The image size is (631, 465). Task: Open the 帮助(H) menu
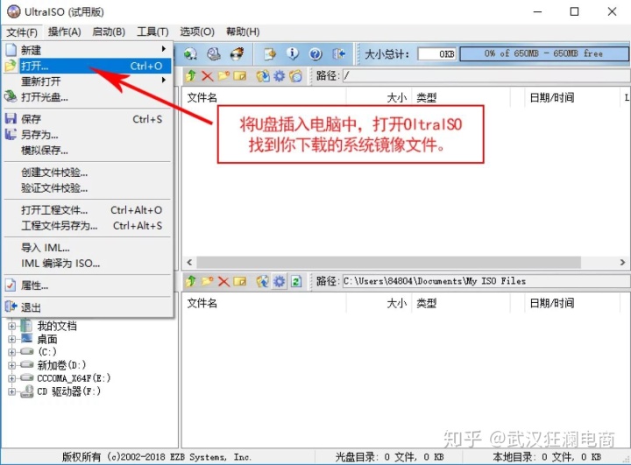[242, 32]
